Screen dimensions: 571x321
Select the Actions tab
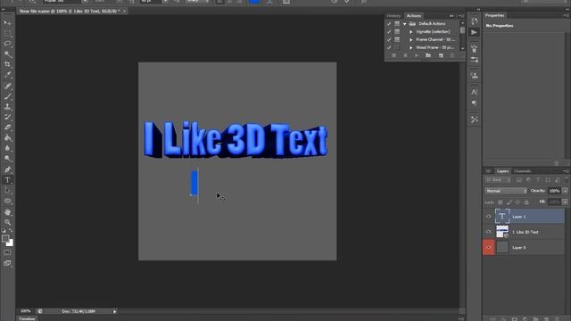point(414,16)
